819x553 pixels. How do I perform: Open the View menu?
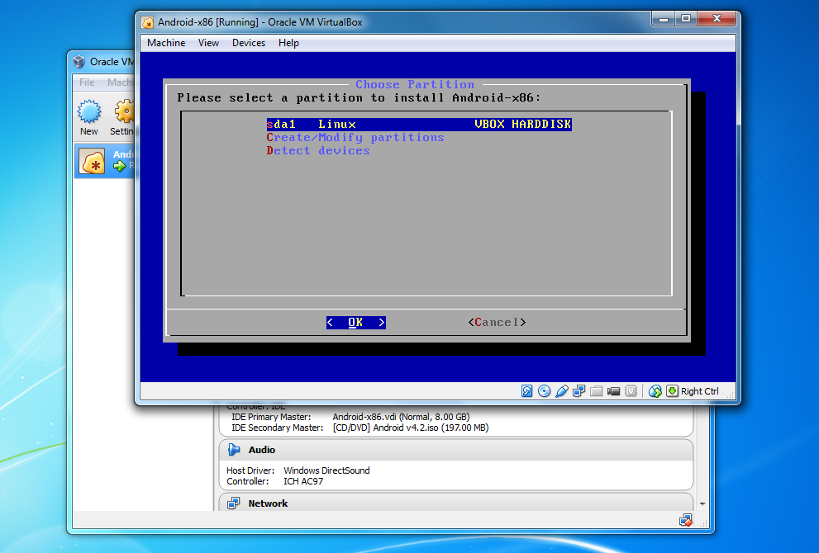click(x=208, y=43)
